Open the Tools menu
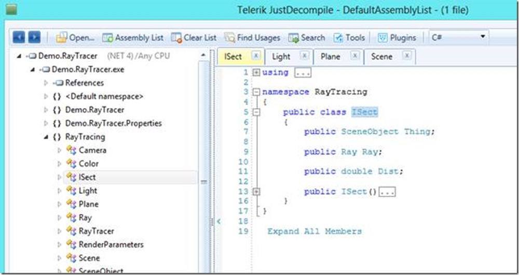This screenshot has width=519, height=275. pyautogui.click(x=349, y=38)
